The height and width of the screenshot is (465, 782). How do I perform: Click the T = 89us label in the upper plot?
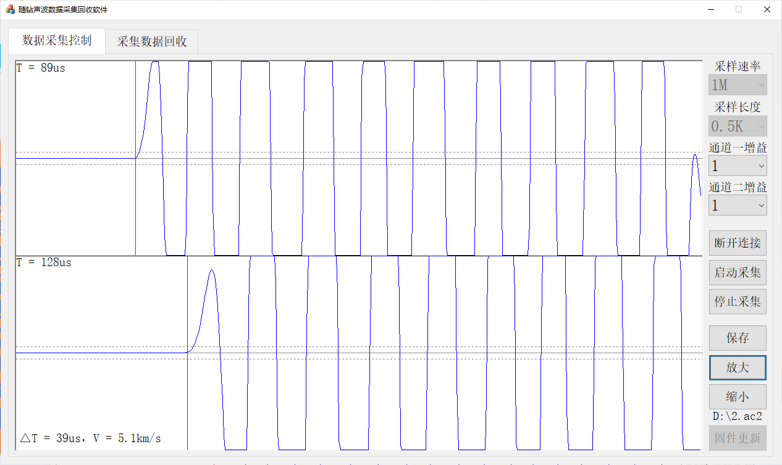[41, 68]
